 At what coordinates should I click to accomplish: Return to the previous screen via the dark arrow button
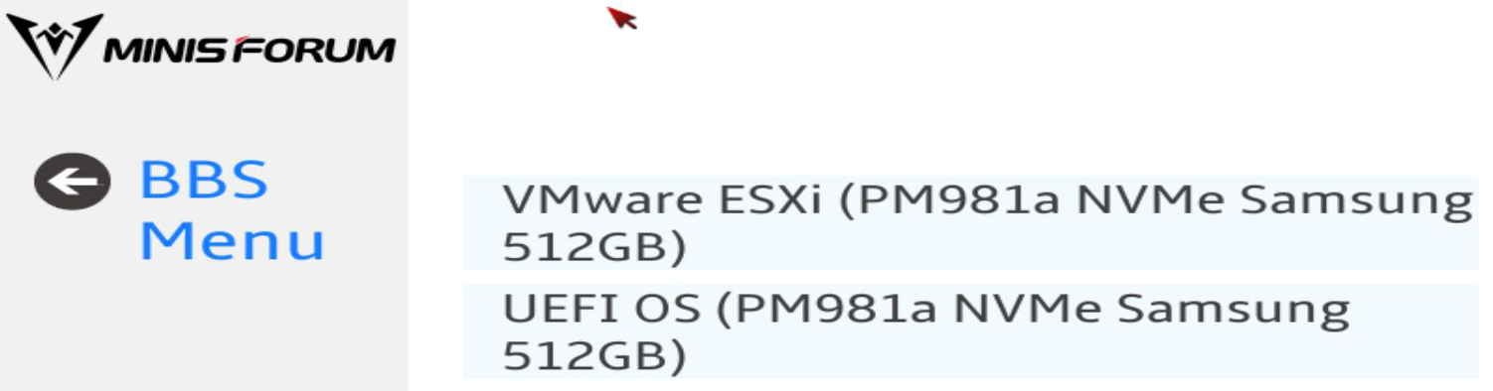coord(74,181)
